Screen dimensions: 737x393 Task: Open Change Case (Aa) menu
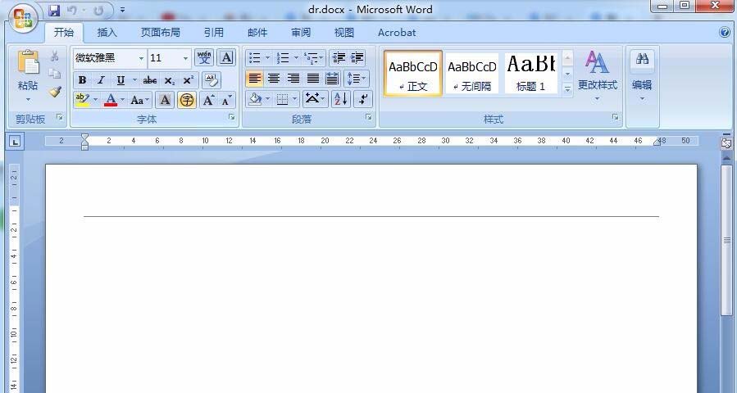coord(139,100)
